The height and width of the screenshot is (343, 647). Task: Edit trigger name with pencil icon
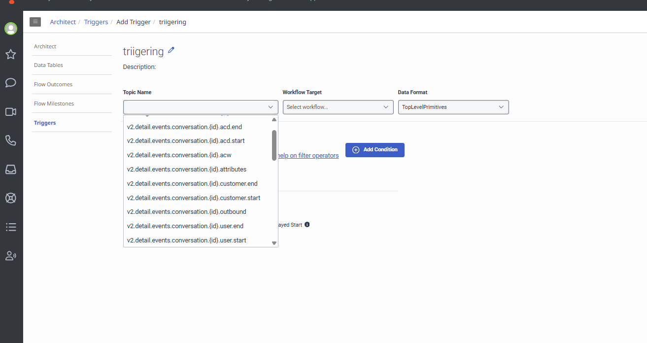pyautogui.click(x=171, y=50)
